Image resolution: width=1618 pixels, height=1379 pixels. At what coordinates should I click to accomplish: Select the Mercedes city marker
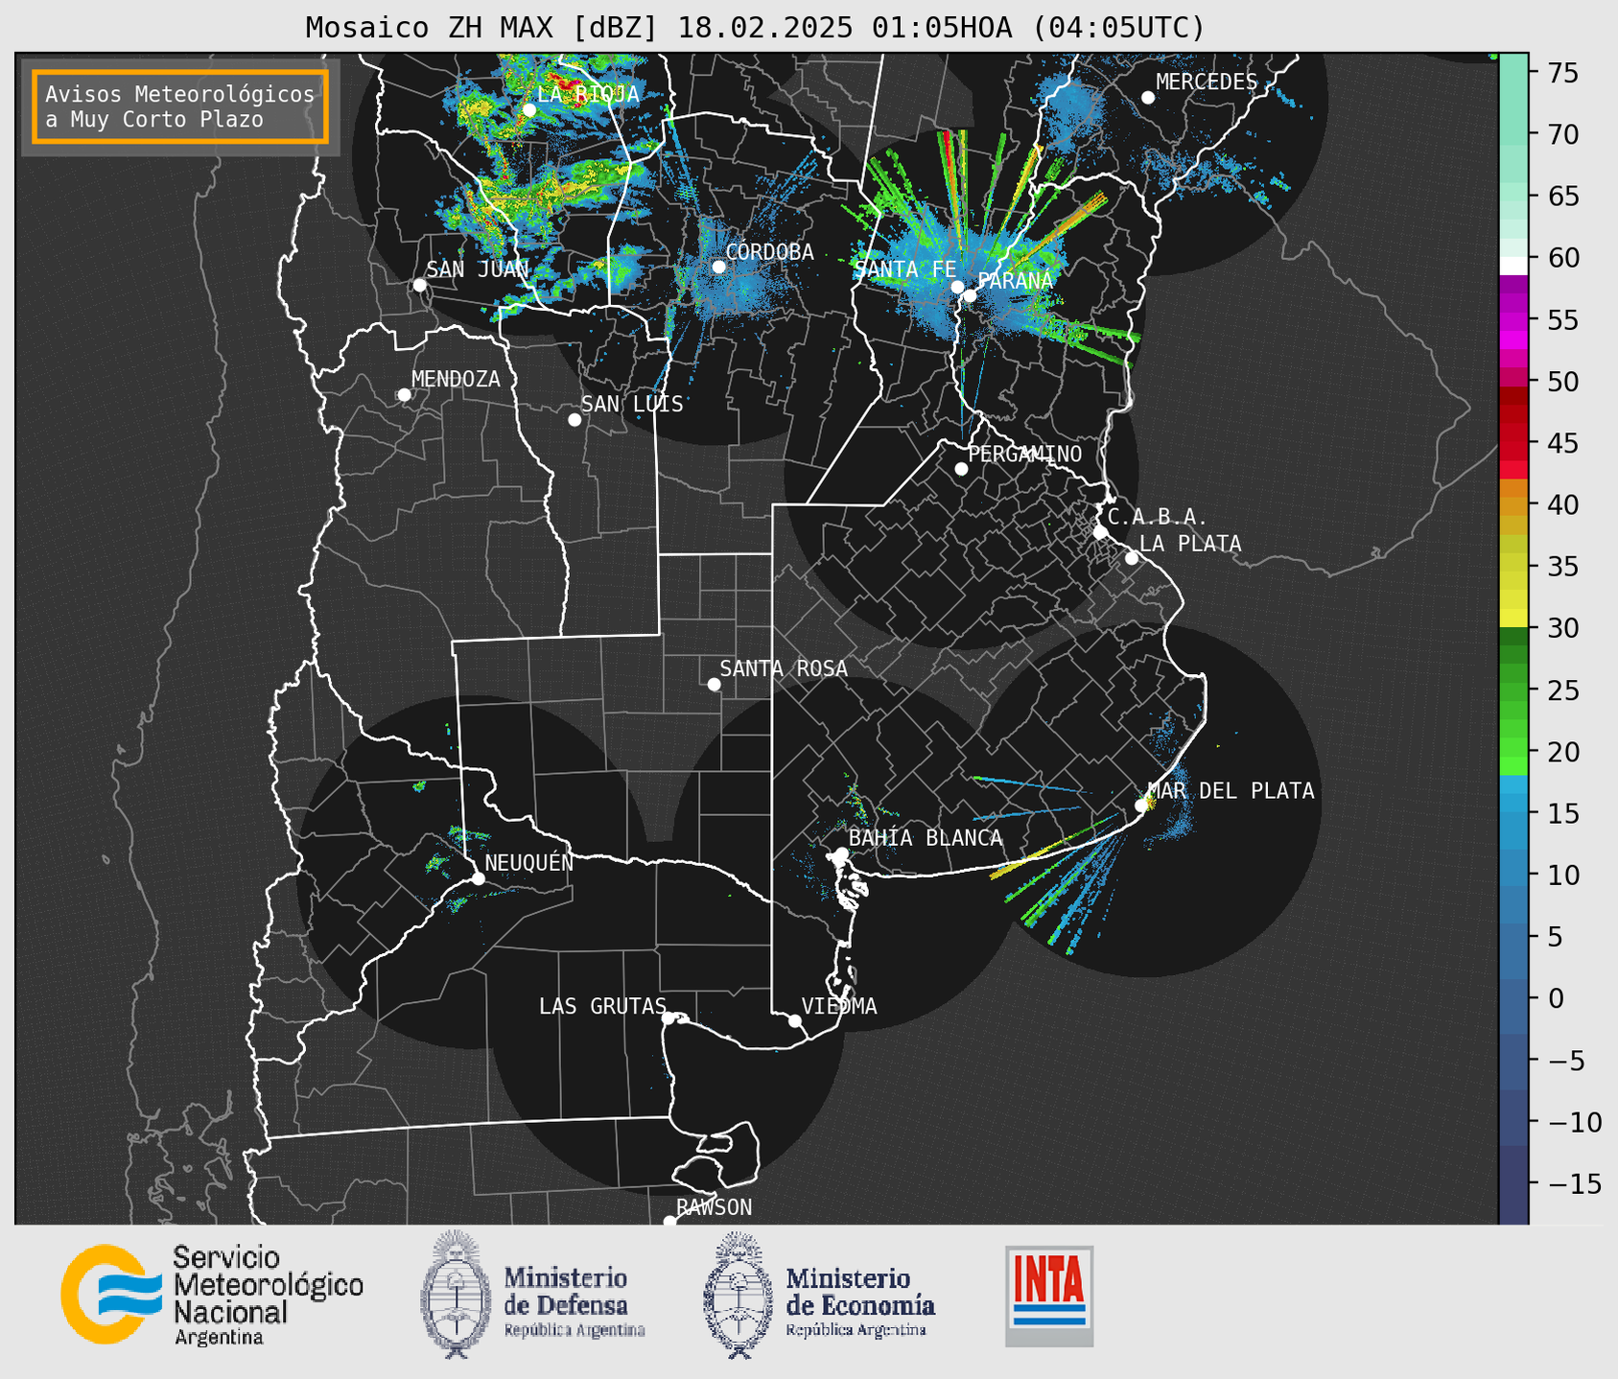[1148, 98]
